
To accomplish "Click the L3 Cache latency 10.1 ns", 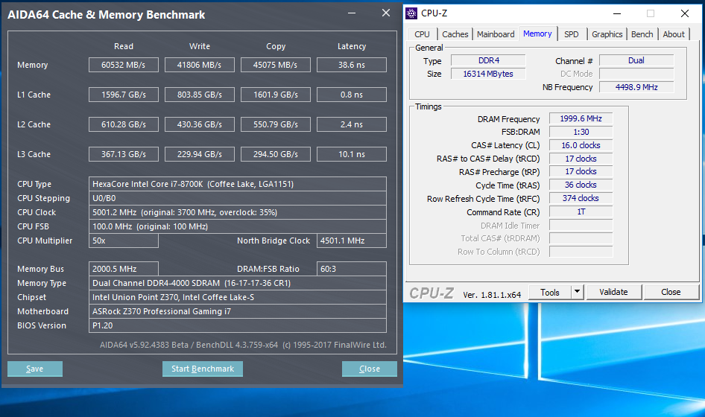I will (x=352, y=154).
